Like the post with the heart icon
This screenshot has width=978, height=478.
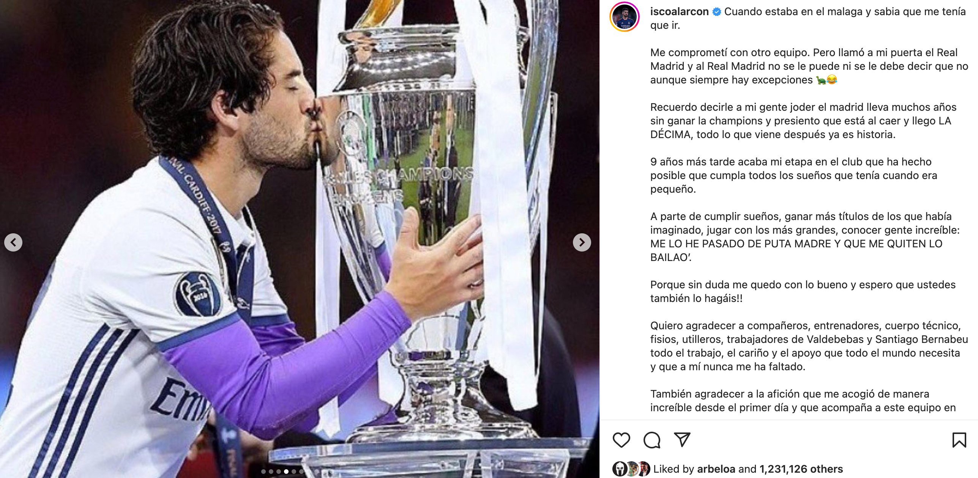622,440
